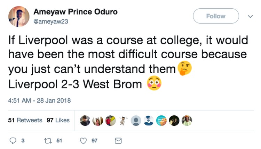Like the tweet with the heart icon

(x=83, y=141)
